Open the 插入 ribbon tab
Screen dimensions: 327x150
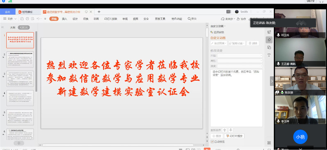(x=65, y=19)
